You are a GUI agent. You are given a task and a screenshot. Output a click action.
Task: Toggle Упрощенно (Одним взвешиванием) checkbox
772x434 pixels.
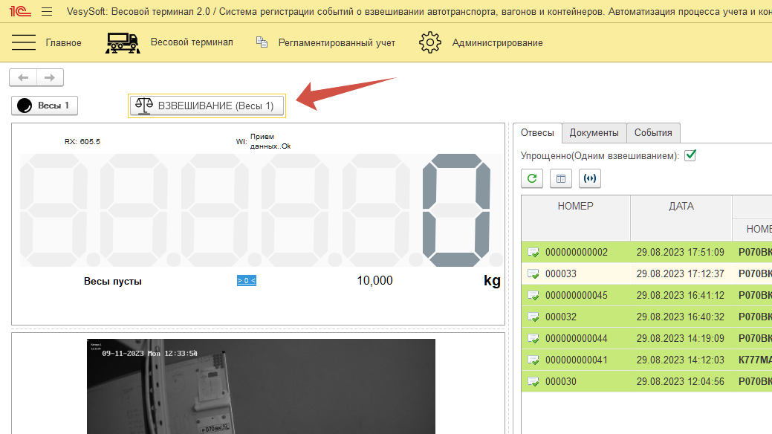pyautogui.click(x=690, y=155)
